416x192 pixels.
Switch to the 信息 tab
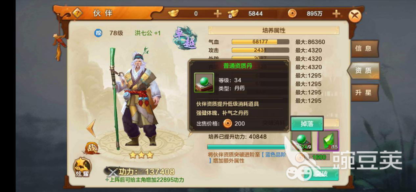364,49
